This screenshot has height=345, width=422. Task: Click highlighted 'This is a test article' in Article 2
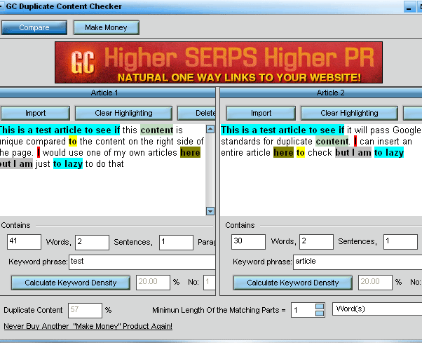pyautogui.click(x=283, y=130)
